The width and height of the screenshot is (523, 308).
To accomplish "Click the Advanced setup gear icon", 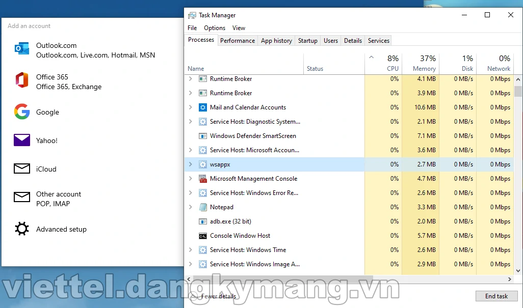I will tap(22, 229).
